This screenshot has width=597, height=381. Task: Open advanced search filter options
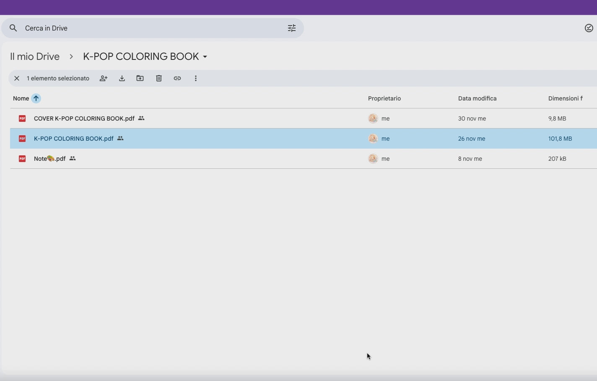(x=292, y=28)
